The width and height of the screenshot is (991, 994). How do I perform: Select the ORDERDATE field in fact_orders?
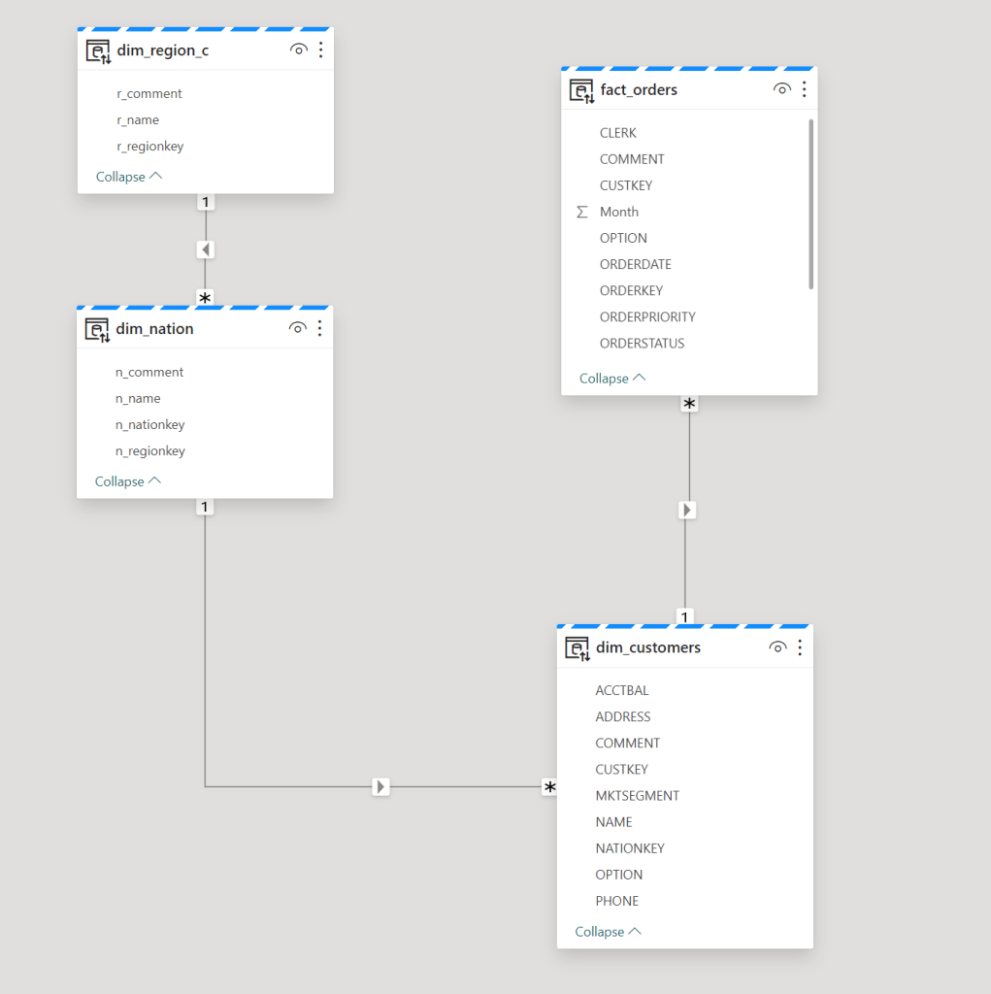635,264
